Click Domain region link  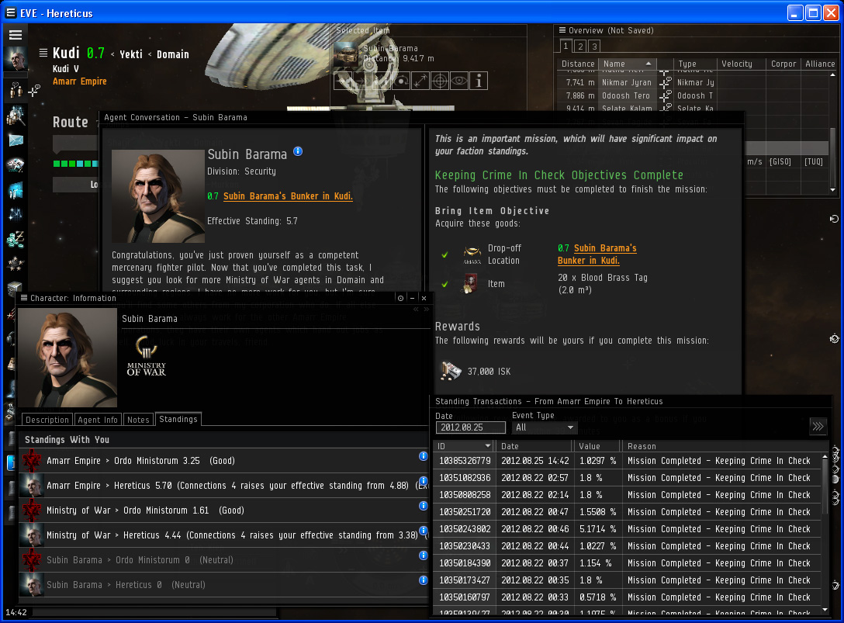[173, 54]
